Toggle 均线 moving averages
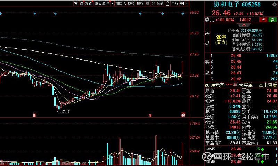 (x=131, y=3)
